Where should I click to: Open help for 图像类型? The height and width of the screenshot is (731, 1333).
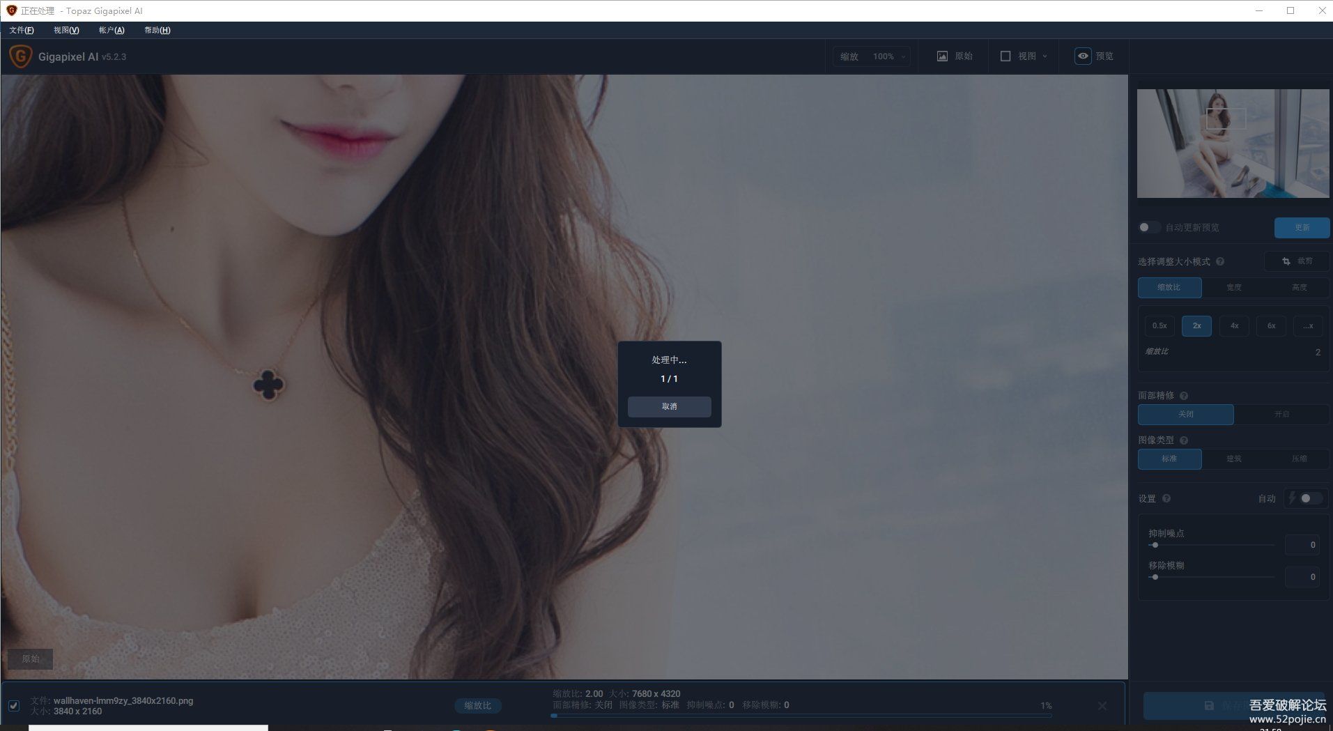(x=1182, y=440)
